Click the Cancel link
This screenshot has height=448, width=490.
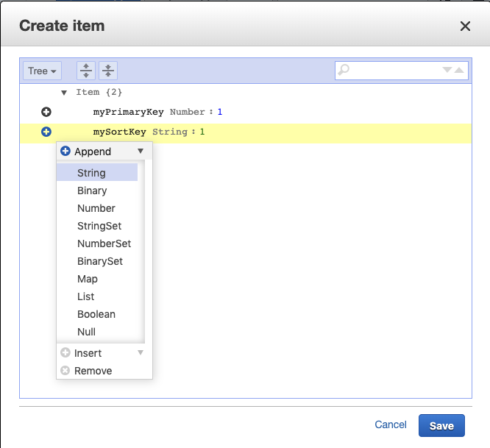(x=390, y=424)
